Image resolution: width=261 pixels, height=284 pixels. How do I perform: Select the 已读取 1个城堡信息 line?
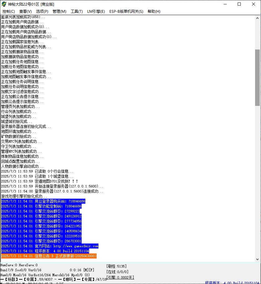[x=37, y=176]
